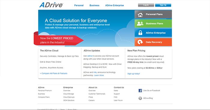
Task: Open Cloud Storage footer link
Action: tap(69, 94)
